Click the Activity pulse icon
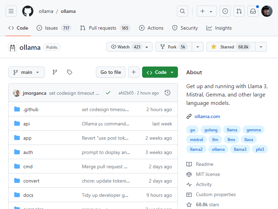The height and width of the screenshot is (209, 278). coord(189,185)
